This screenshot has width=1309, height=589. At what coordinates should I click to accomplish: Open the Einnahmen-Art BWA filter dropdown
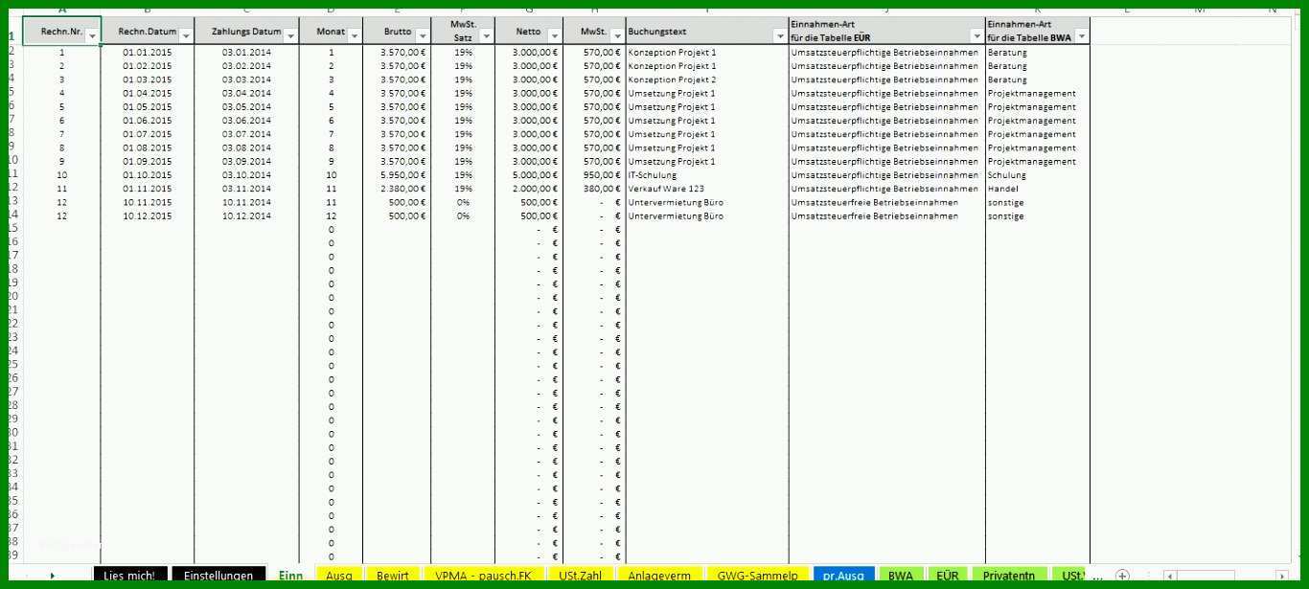point(1082,36)
